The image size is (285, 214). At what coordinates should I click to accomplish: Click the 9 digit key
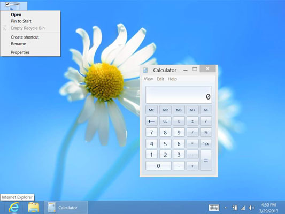pos(179,132)
